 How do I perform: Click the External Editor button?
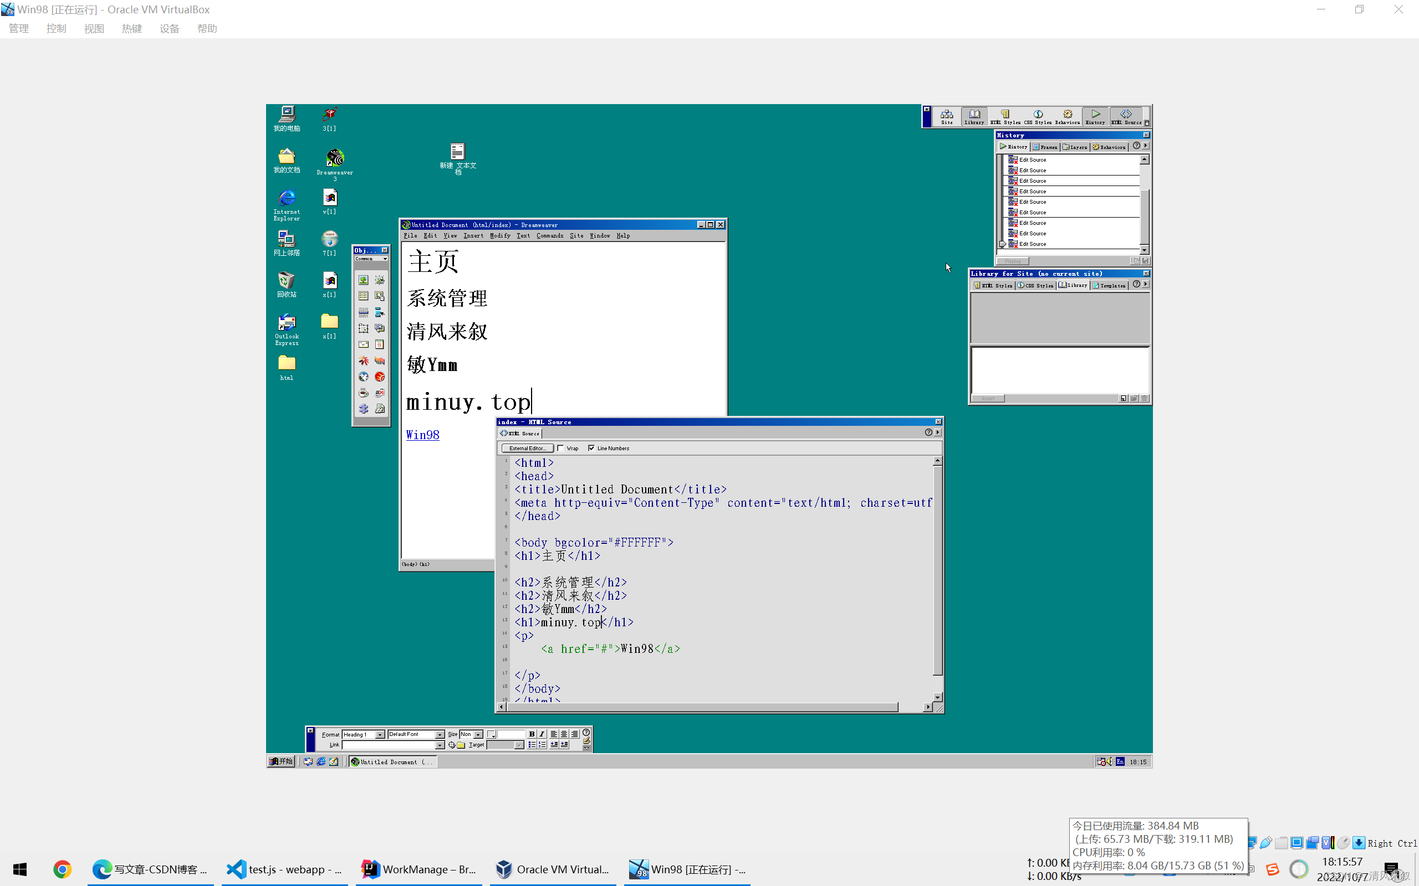coord(527,449)
